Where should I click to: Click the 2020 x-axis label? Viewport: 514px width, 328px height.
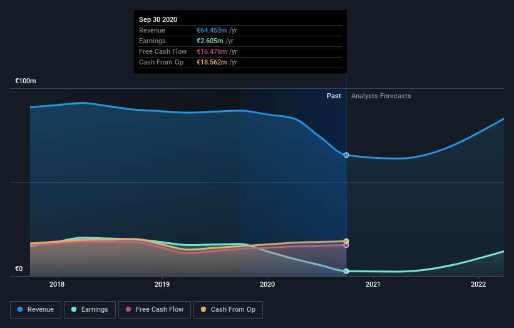pos(267,284)
